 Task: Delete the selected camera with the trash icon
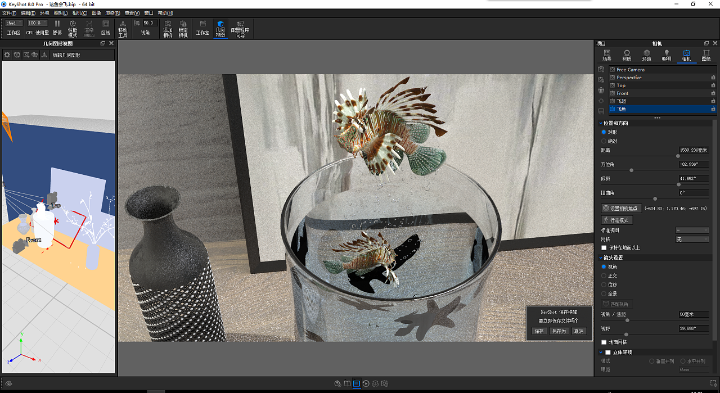(601, 90)
